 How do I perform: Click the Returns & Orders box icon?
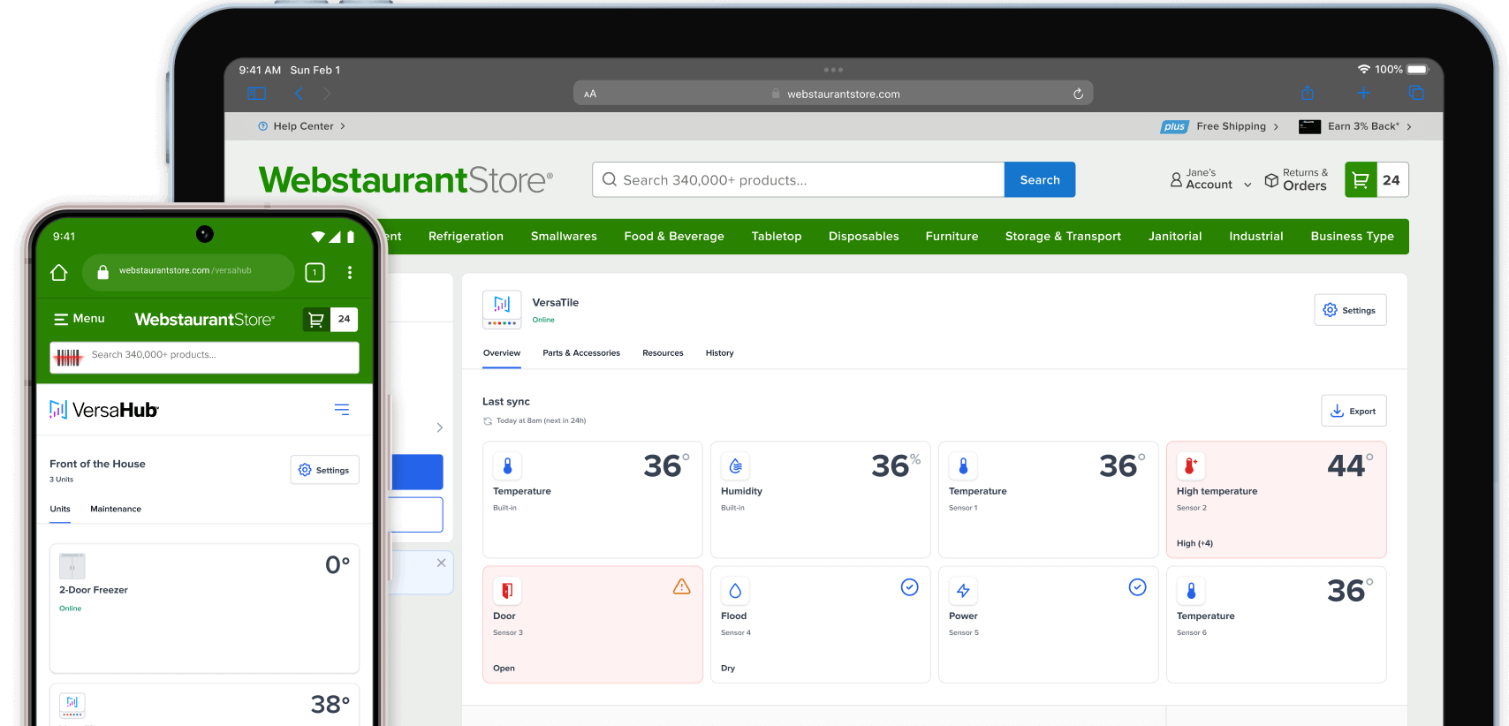[1271, 180]
